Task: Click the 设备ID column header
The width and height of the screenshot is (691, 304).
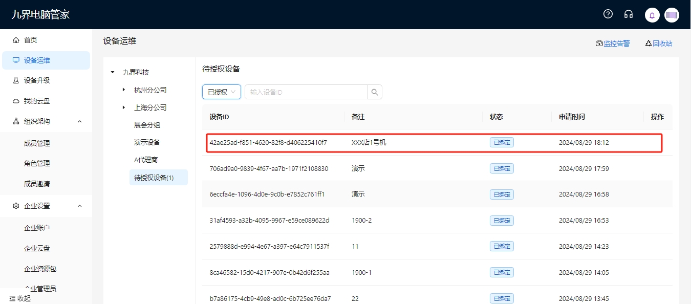Action: [219, 117]
